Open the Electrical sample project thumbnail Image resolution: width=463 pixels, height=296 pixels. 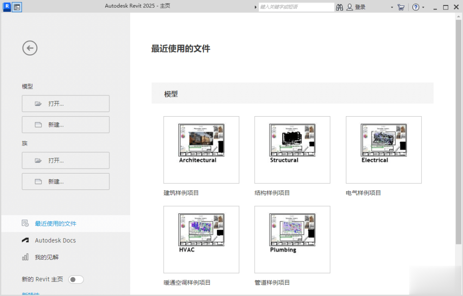pos(384,150)
